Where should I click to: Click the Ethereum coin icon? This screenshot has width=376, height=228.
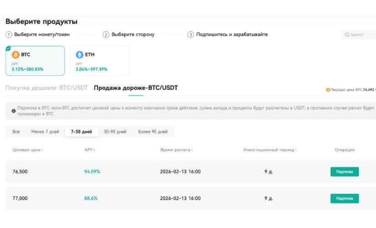click(x=80, y=55)
